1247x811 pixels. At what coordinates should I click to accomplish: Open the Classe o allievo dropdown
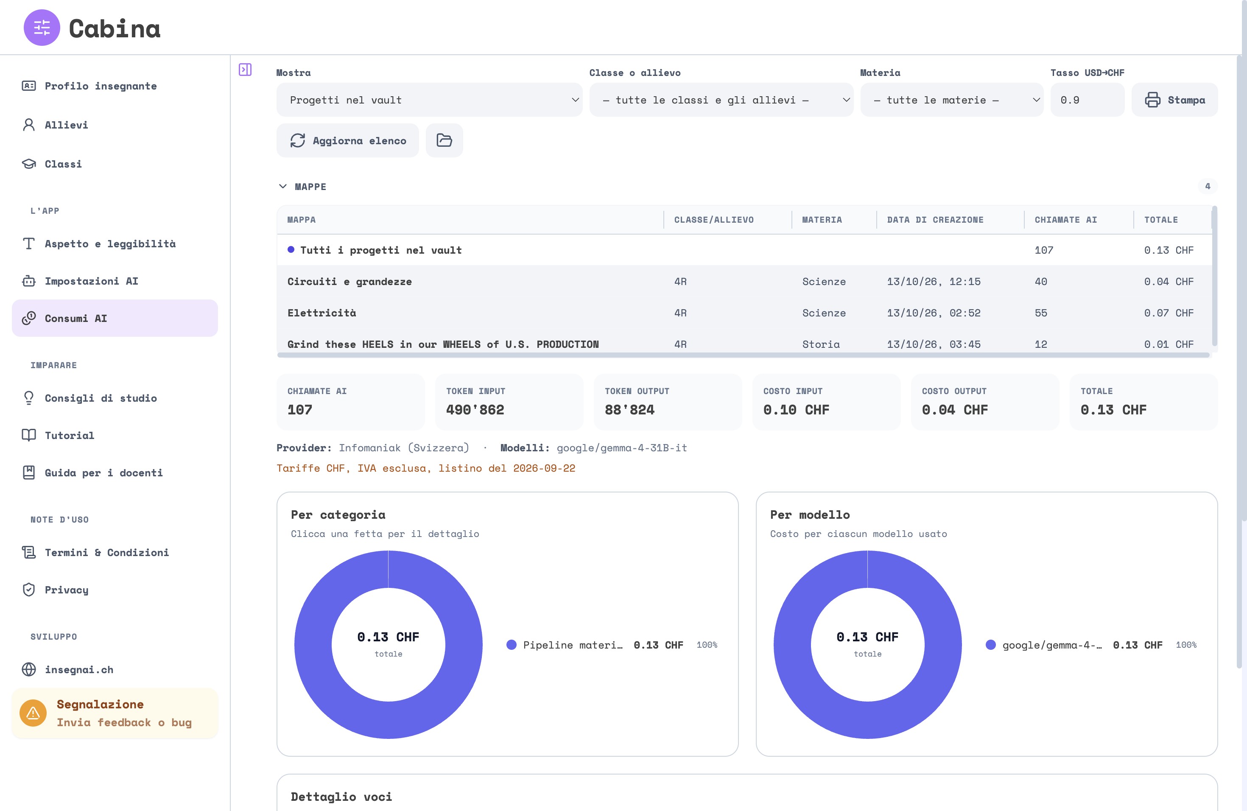(x=721, y=100)
